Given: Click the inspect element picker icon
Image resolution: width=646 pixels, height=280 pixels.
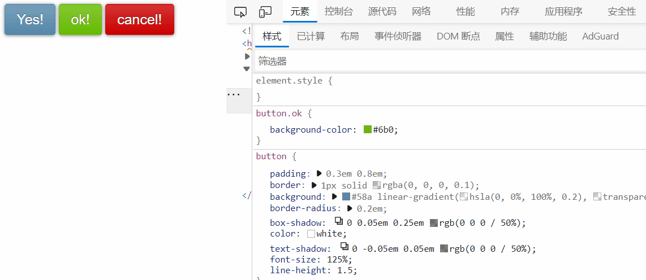Looking at the screenshot, I should [x=240, y=12].
